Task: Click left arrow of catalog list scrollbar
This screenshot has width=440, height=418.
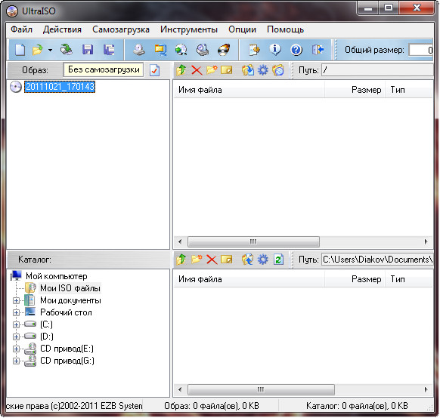Action: pos(180,389)
